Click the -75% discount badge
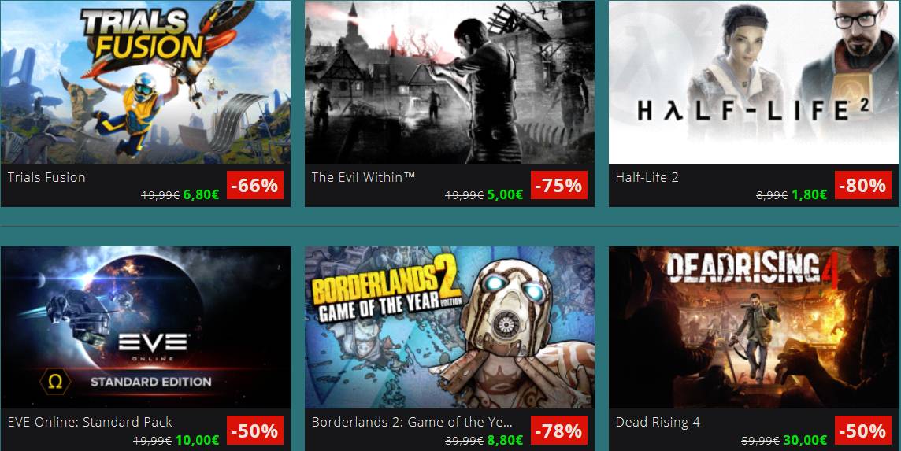901x451 pixels. tap(559, 185)
